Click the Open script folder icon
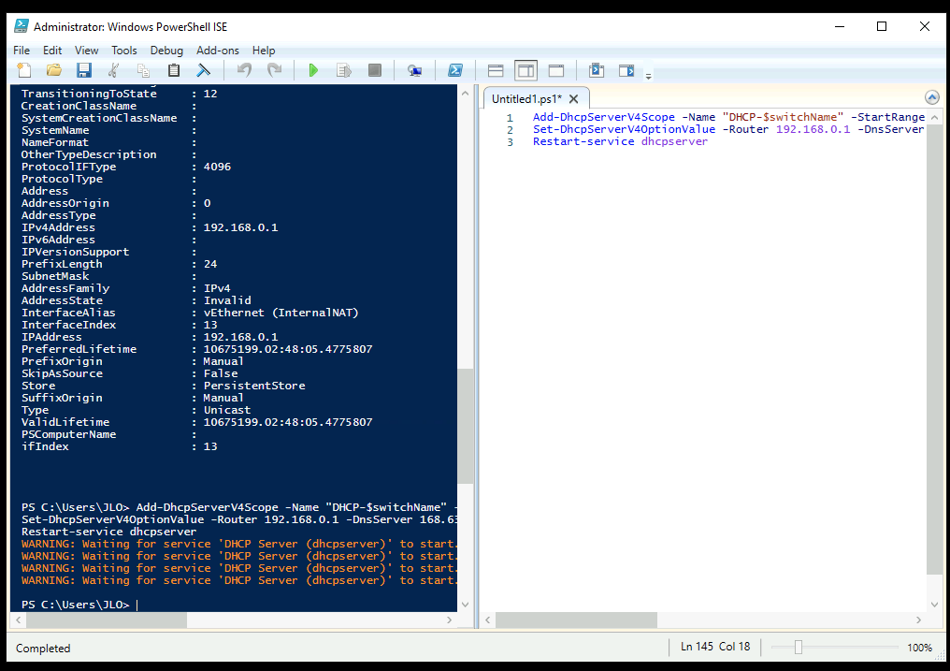This screenshot has height=671, width=950. pyautogui.click(x=54, y=70)
